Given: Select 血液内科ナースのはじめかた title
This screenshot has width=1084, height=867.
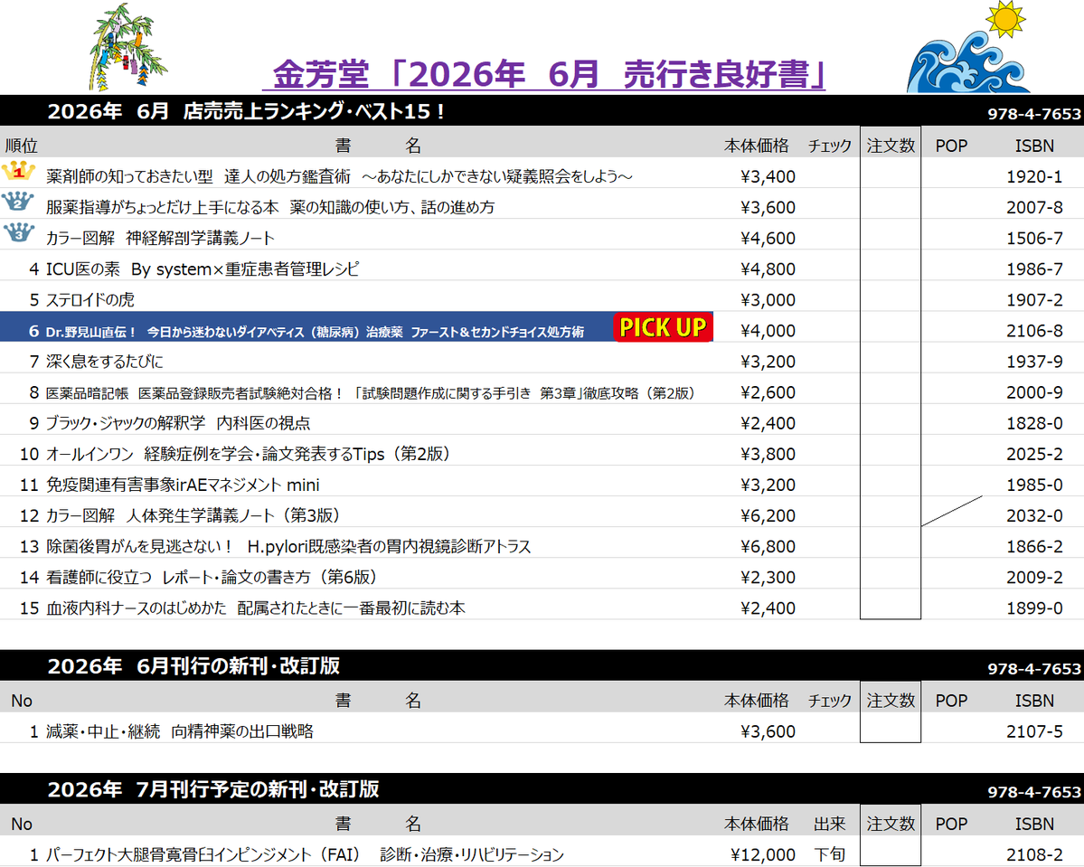Looking at the screenshot, I should (256, 608).
